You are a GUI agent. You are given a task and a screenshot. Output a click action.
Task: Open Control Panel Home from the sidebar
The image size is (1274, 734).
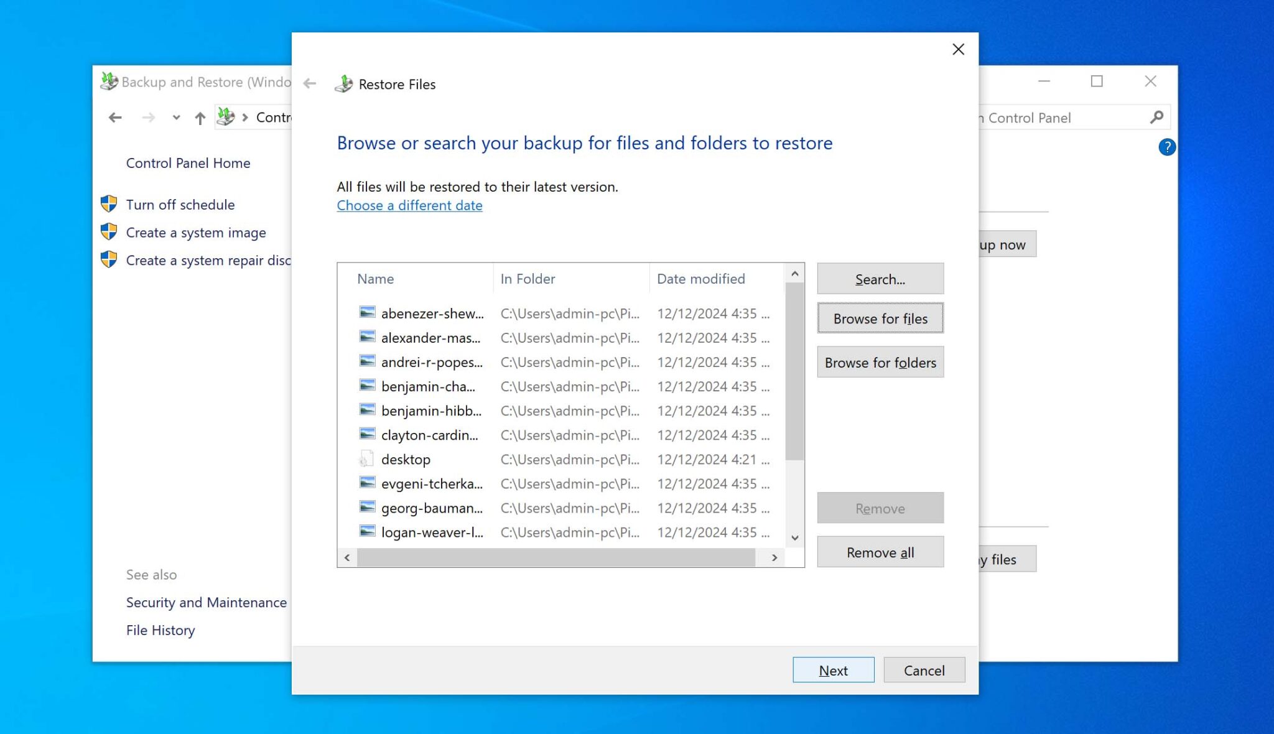[188, 162]
